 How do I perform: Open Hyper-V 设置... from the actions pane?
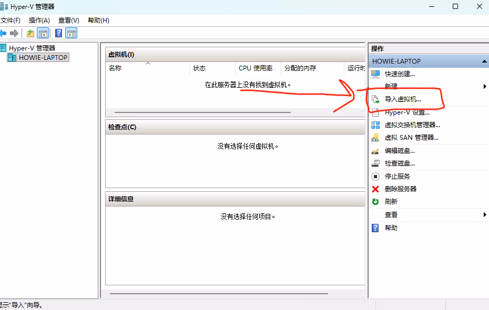pyautogui.click(x=407, y=112)
